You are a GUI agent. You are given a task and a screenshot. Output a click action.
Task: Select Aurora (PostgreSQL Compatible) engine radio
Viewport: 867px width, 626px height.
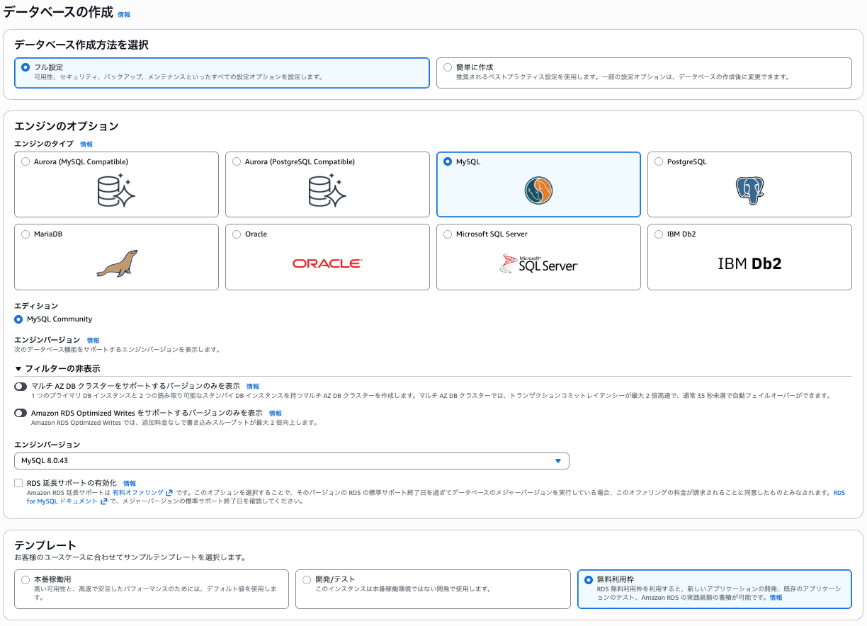pos(237,161)
